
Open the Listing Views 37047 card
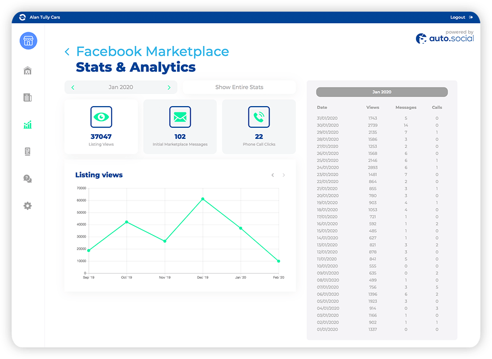pos(101,127)
